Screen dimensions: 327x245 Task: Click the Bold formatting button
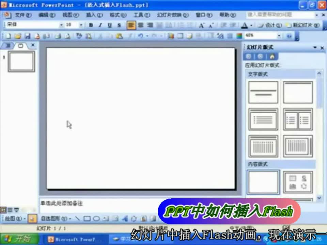click(91, 25)
